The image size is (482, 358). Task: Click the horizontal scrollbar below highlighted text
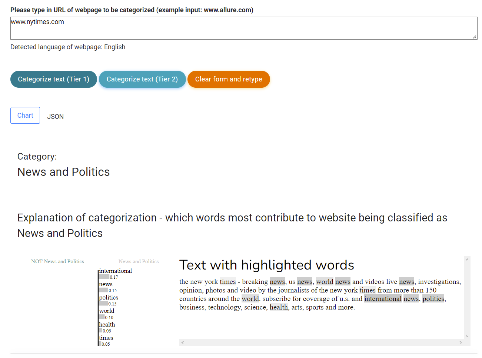click(x=322, y=342)
